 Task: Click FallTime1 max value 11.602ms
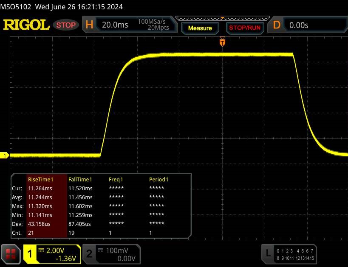coord(80,206)
